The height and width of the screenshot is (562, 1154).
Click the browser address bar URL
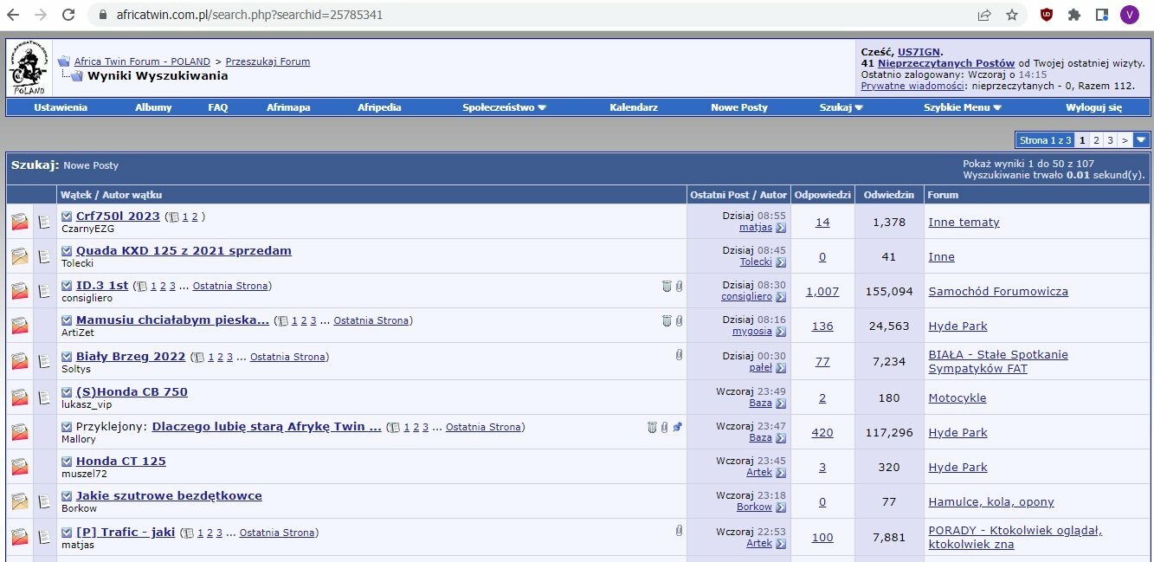click(250, 15)
